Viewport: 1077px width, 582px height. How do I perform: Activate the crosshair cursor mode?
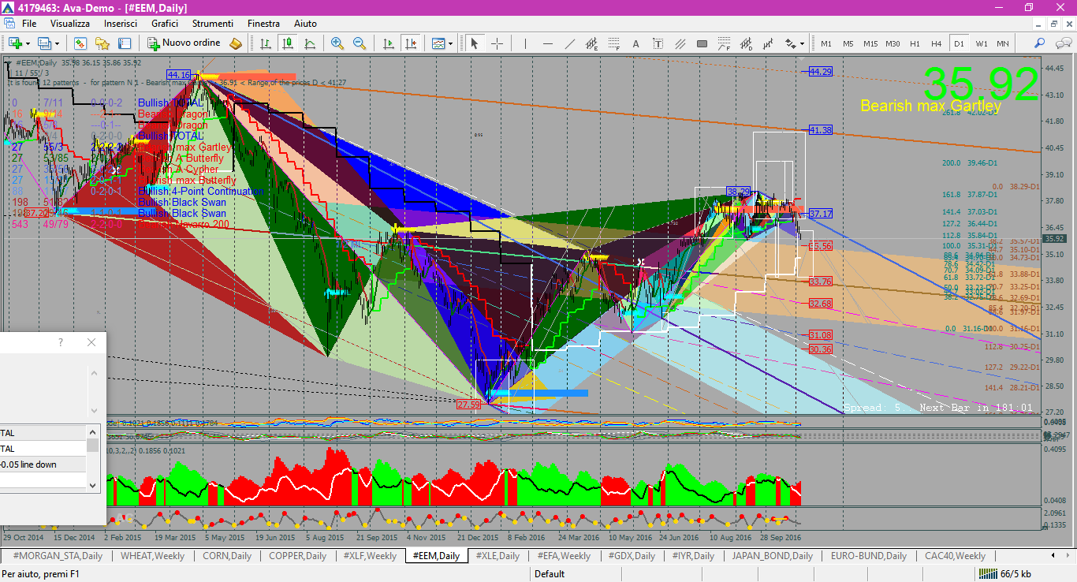point(497,43)
